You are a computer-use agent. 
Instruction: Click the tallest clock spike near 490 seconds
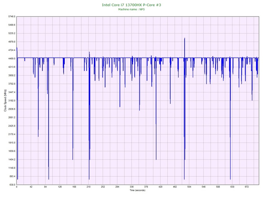184,48
